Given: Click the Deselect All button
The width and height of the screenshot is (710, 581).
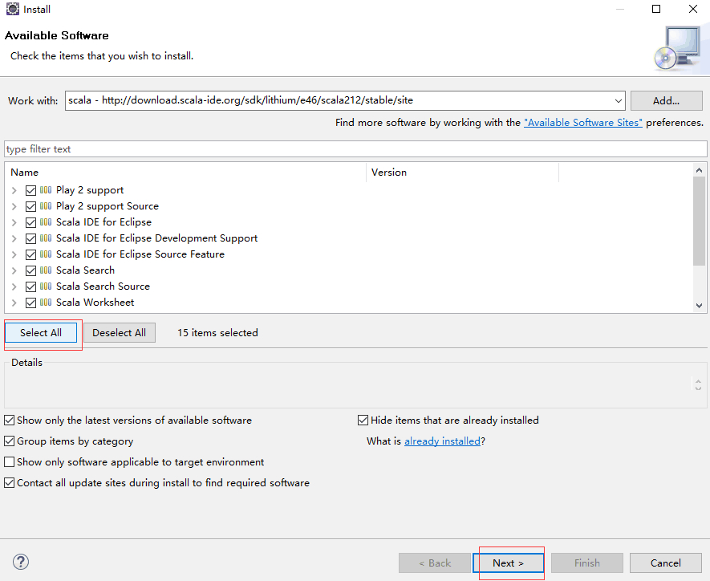Looking at the screenshot, I should click(x=119, y=333).
